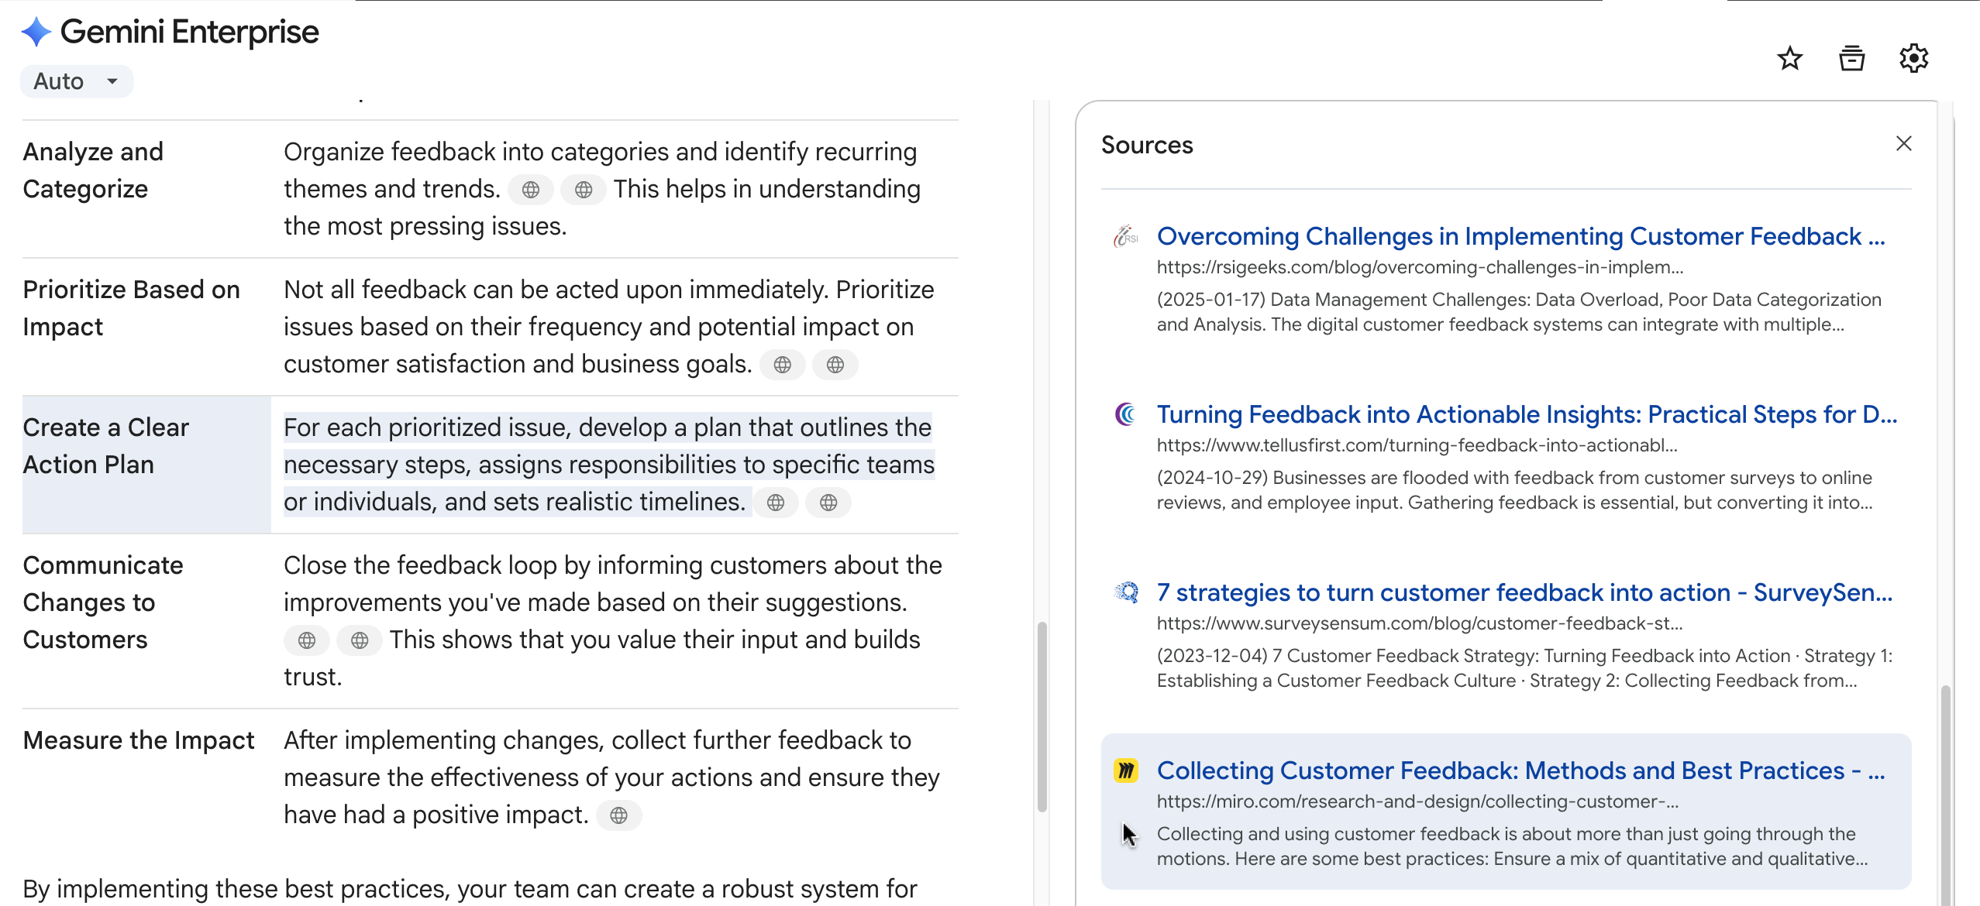1980x906 pixels.
Task: Open 'Collecting Customer Feedback: Methods' Miro link
Action: pos(1520,770)
